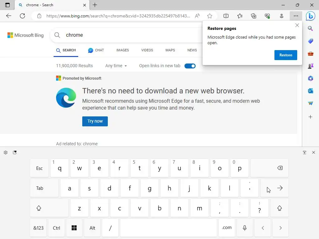The height and width of the screenshot is (239, 319).
Task: Tap the left arrow key
Action: (x=263, y=228)
